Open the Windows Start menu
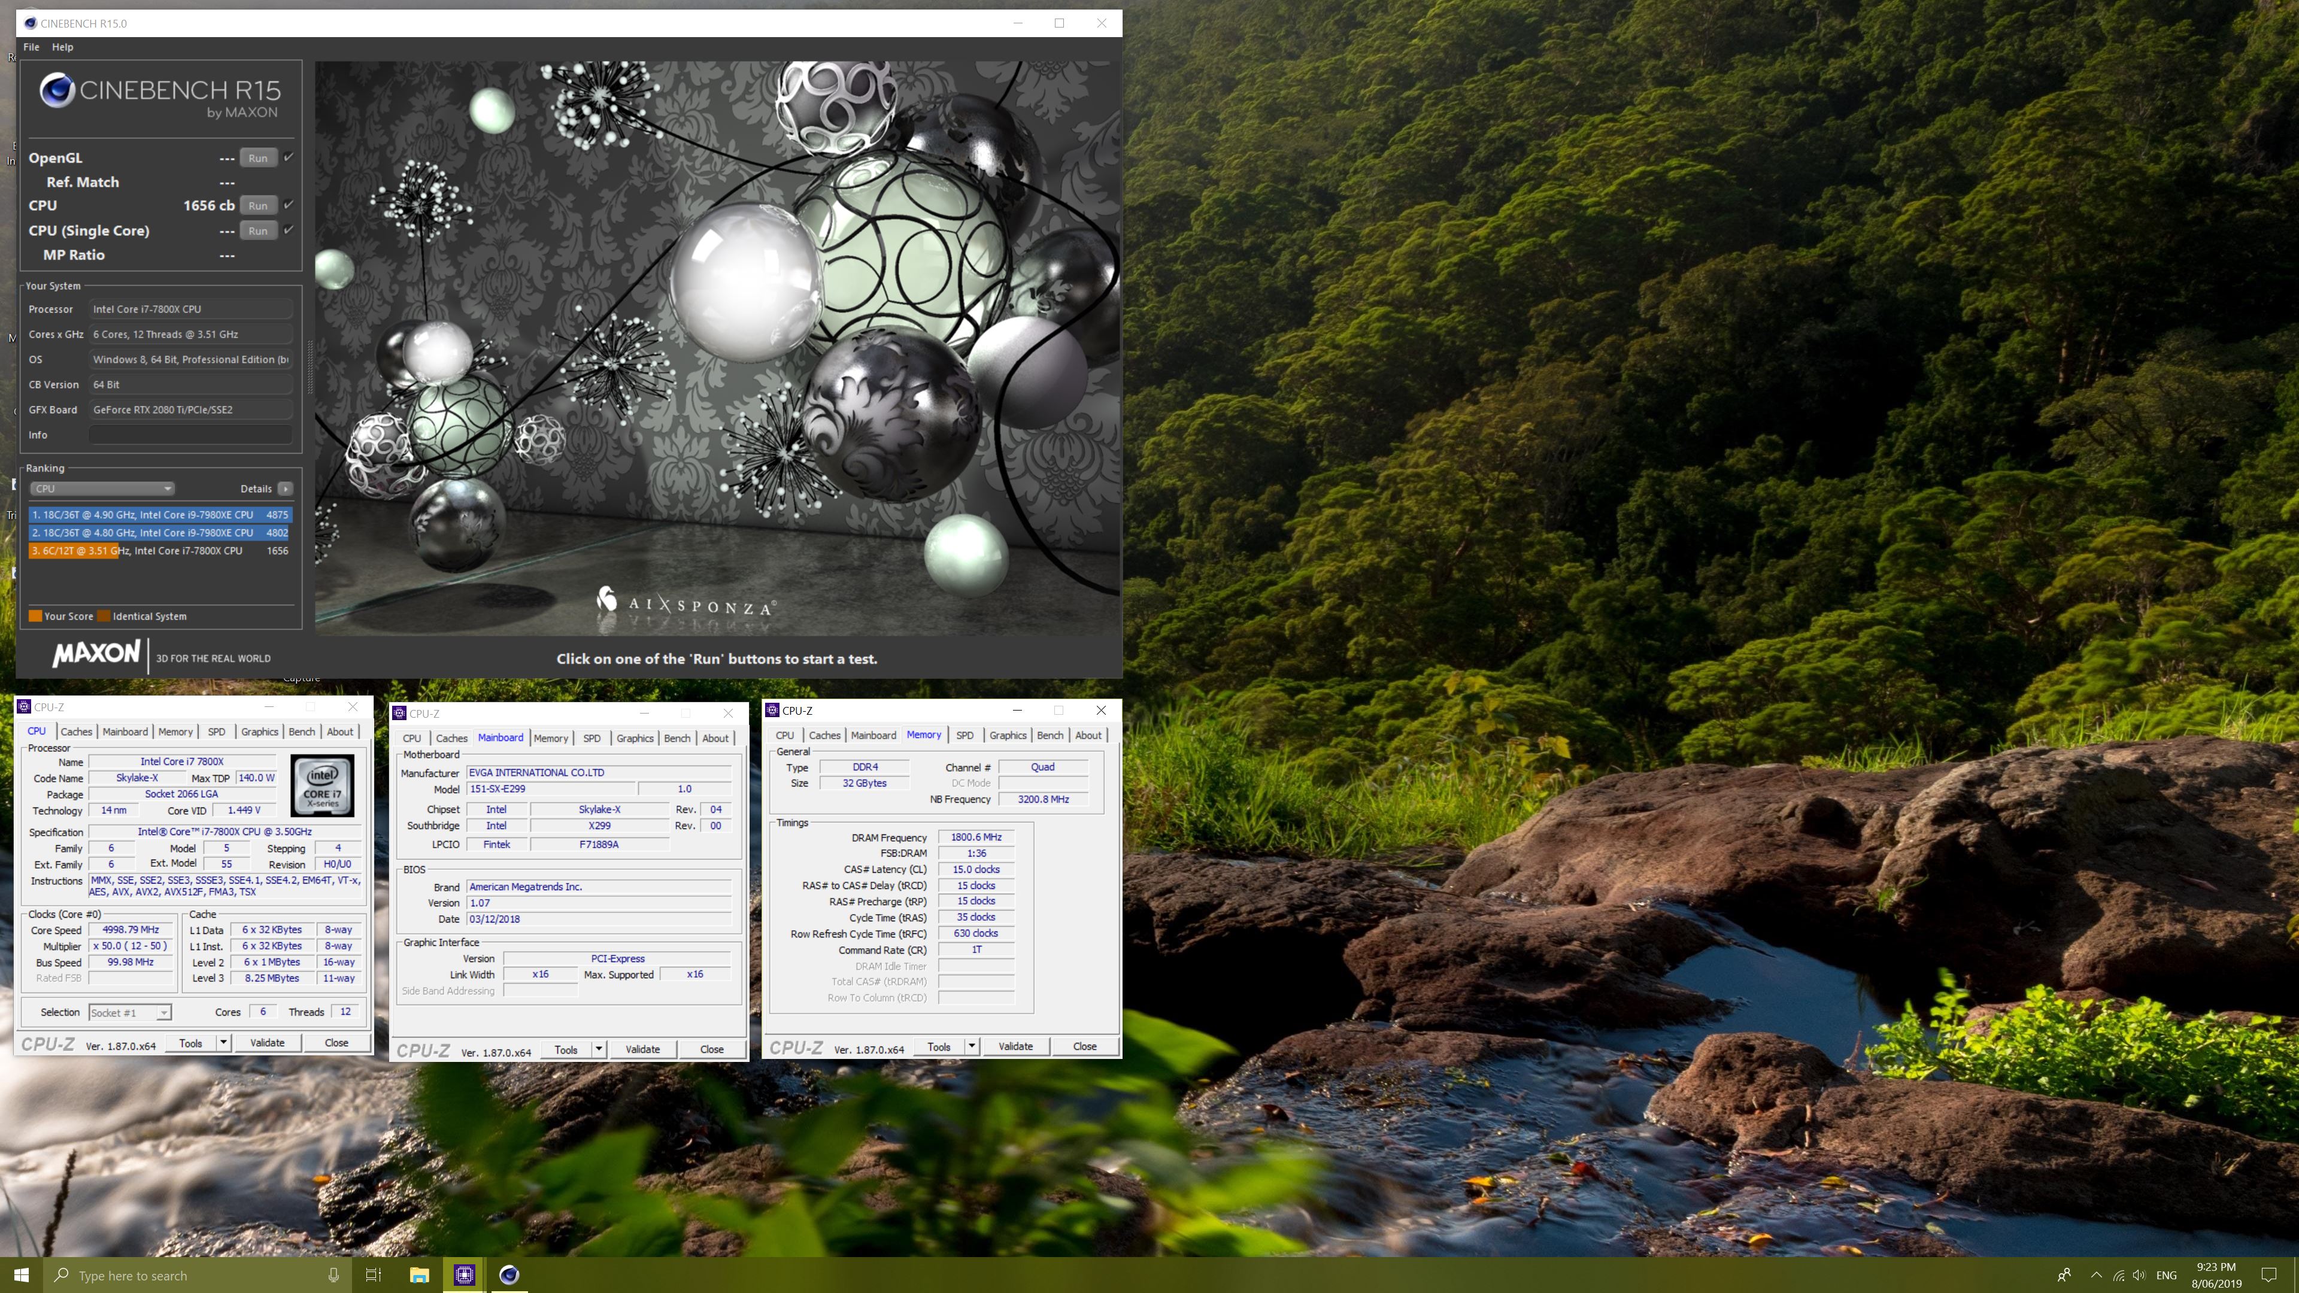The height and width of the screenshot is (1293, 2299). [22, 1275]
